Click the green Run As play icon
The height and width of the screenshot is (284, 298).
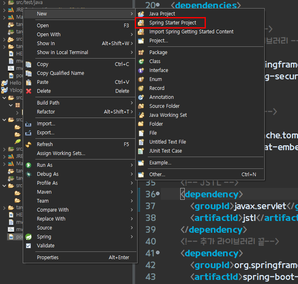coord(28,165)
